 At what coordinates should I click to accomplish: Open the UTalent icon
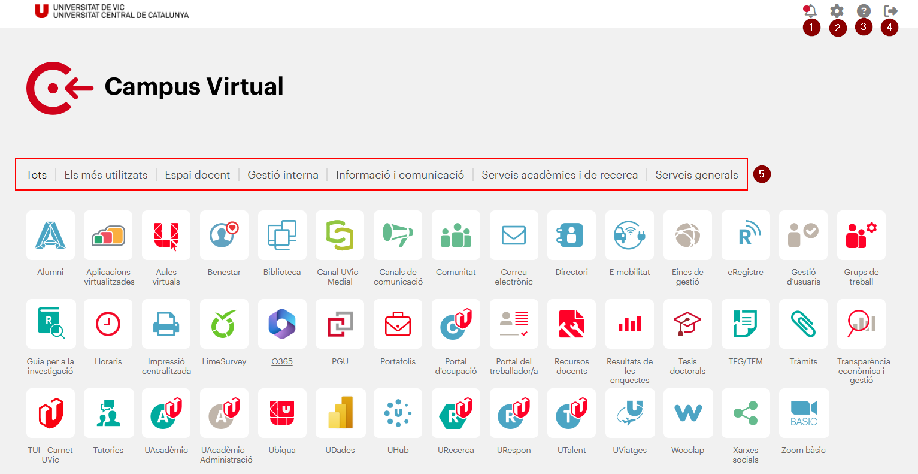pyautogui.click(x=572, y=413)
